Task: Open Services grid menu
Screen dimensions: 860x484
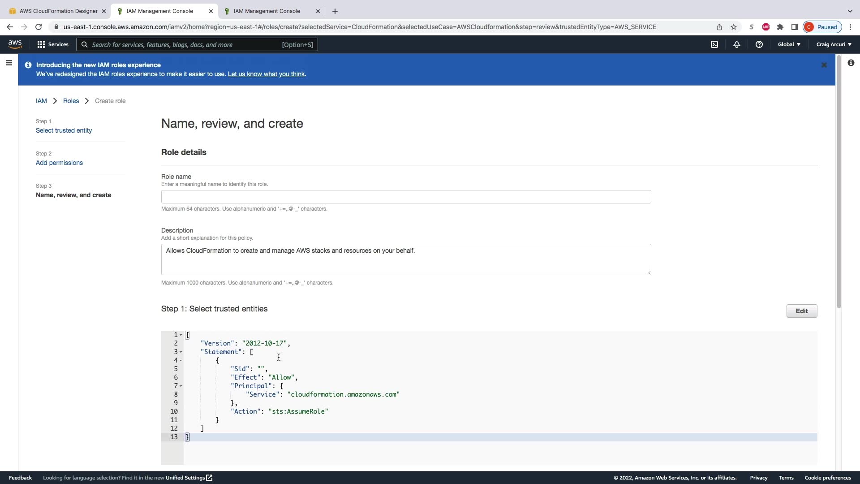Action: (x=52, y=44)
